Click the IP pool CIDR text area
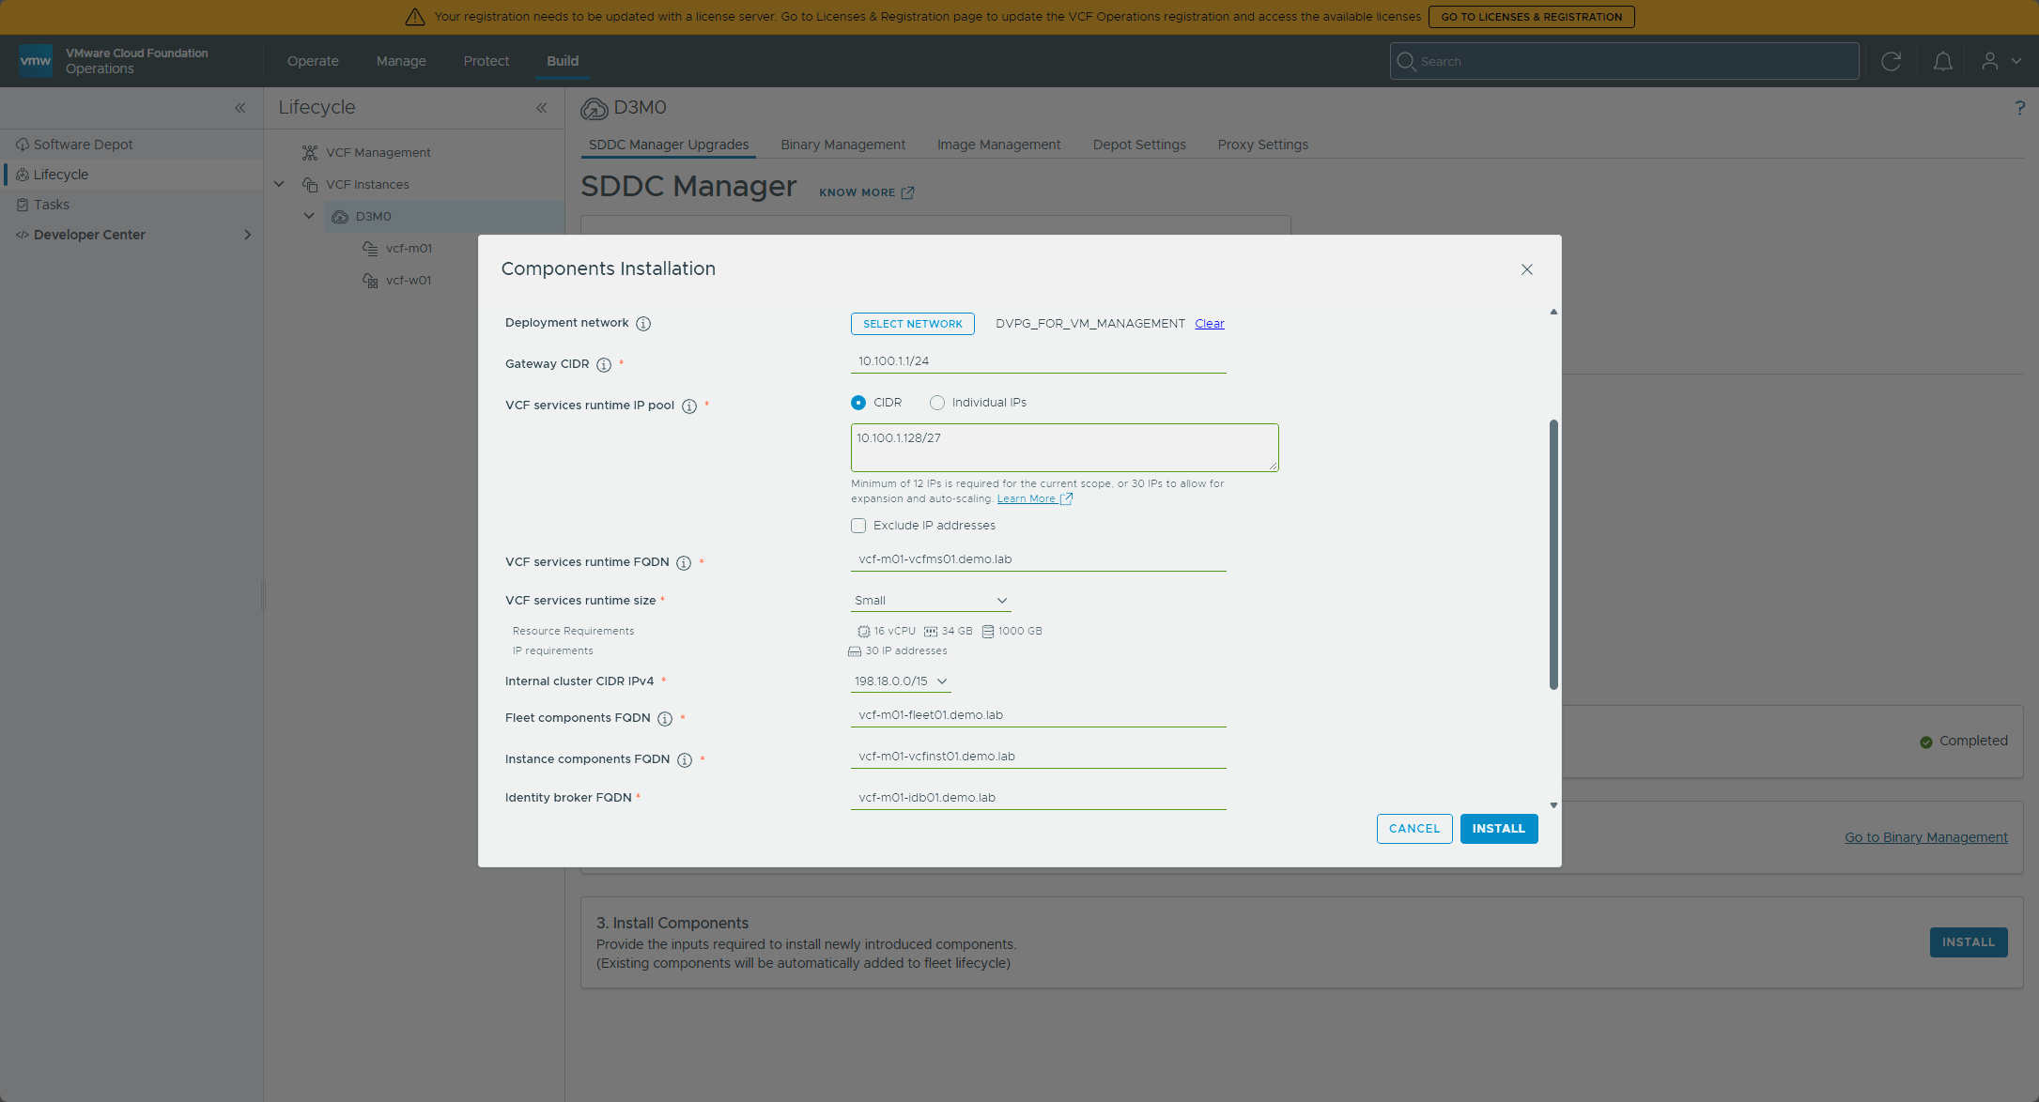 tap(1065, 448)
